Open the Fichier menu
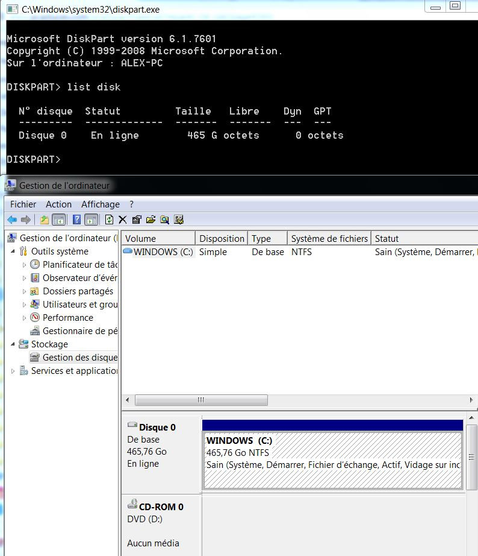 click(23, 204)
